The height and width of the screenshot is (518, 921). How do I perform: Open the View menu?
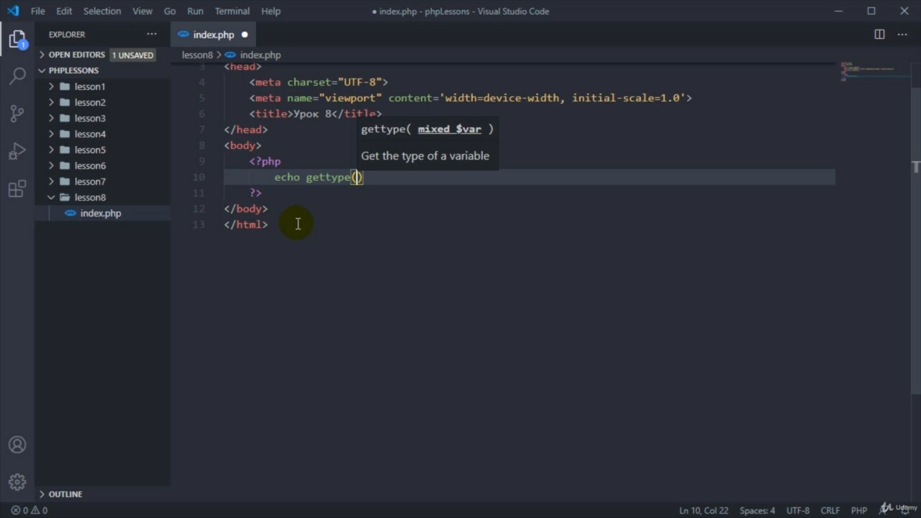[142, 11]
